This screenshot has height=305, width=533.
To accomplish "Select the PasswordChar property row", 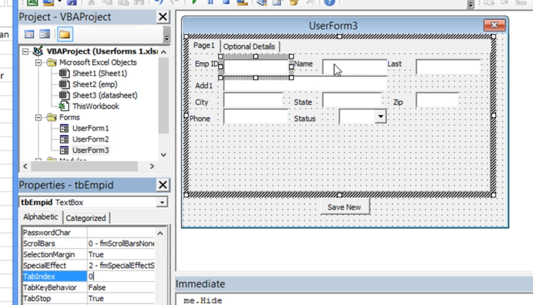I will (89, 233).
